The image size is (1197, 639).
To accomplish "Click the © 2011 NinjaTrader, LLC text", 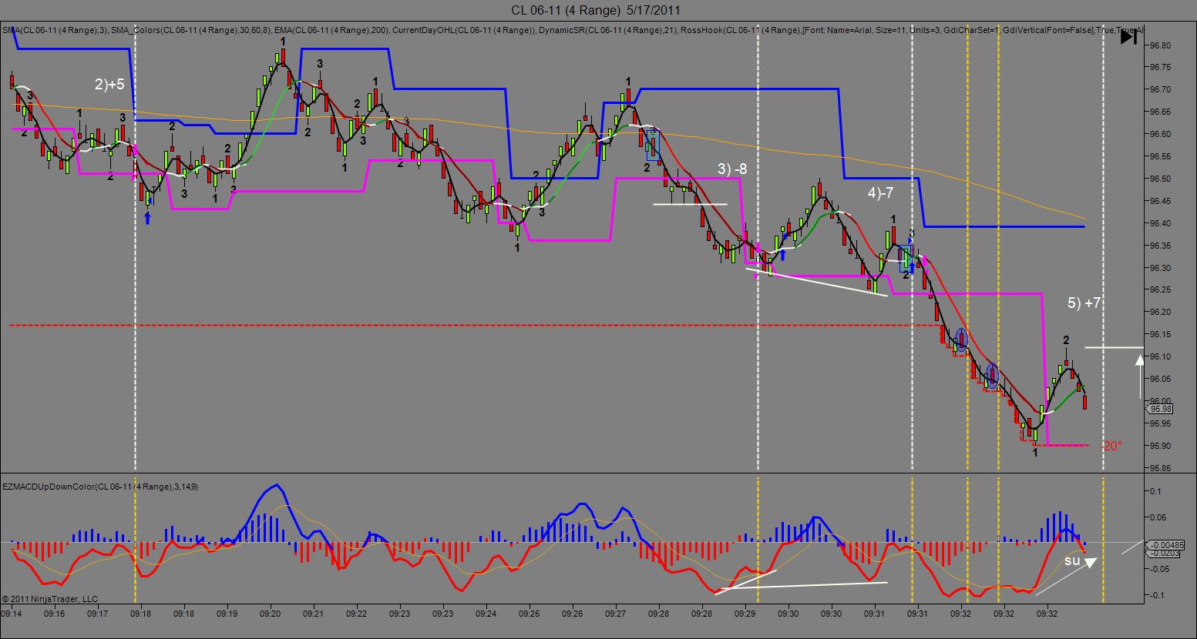I will coord(50,599).
